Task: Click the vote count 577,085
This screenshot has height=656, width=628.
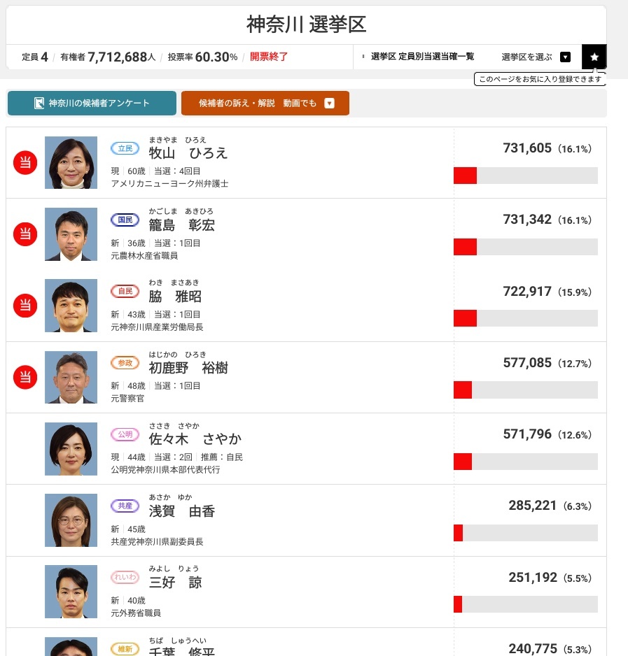Action: point(527,362)
